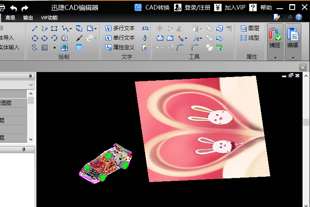Click the insert block icon in draw group
The width and height of the screenshot is (310, 207).
click(79, 29)
